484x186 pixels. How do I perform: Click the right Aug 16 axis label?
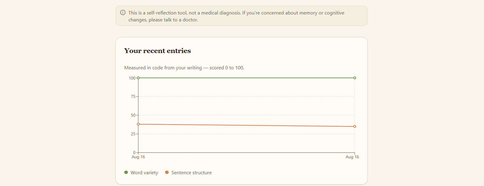[352, 157]
